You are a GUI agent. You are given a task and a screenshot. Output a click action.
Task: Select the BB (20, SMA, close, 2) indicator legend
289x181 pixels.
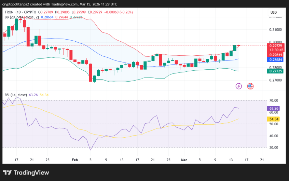coord(22,17)
